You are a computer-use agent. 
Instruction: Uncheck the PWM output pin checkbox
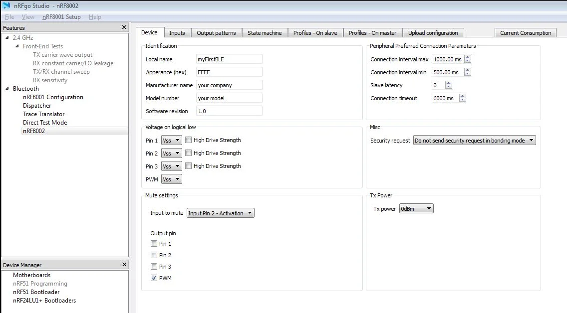click(x=154, y=278)
